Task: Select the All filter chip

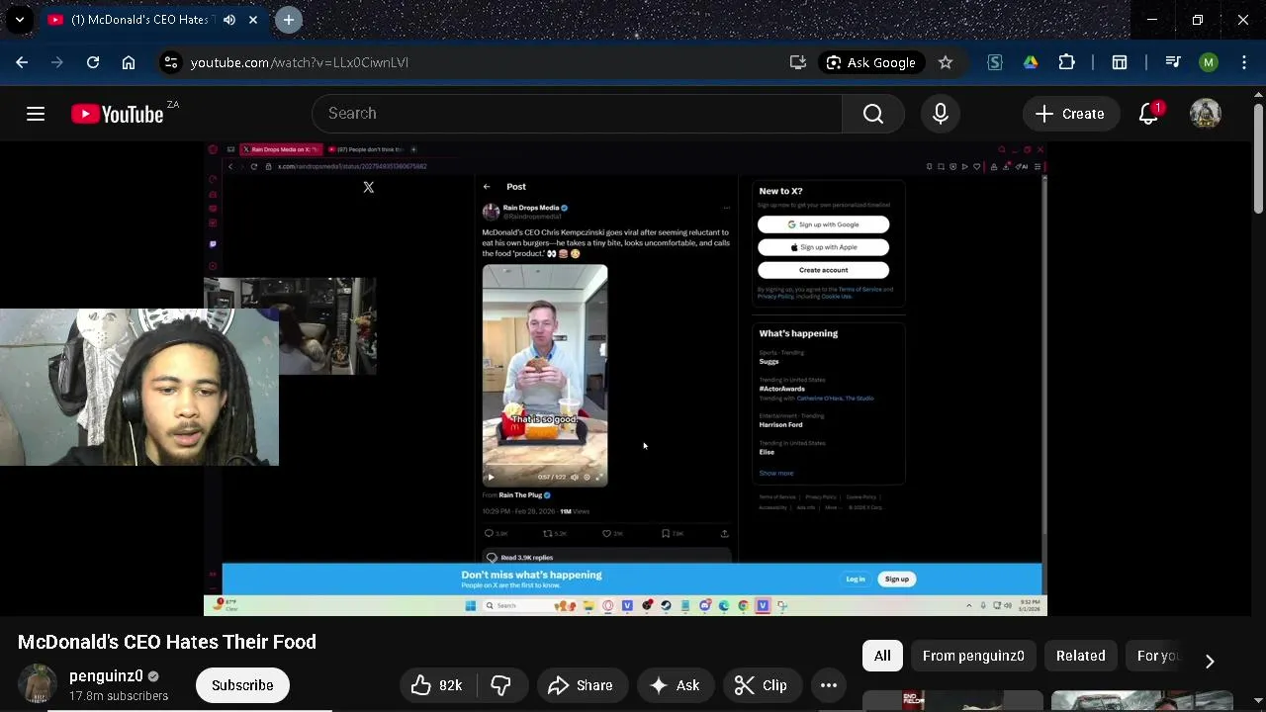Action: click(882, 656)
